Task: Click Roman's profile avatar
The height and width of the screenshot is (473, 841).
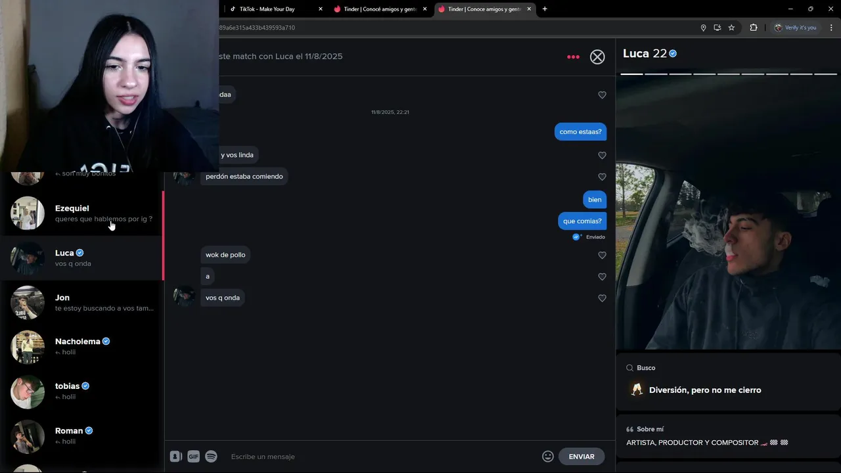Action: 28,436
